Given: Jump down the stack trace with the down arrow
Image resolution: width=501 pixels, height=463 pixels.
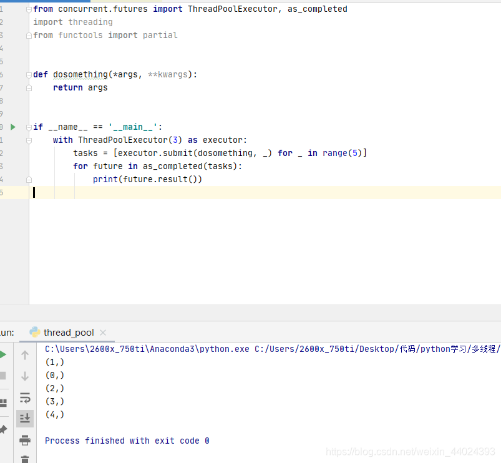Looking at the screenshot, I should pos(25,376).
